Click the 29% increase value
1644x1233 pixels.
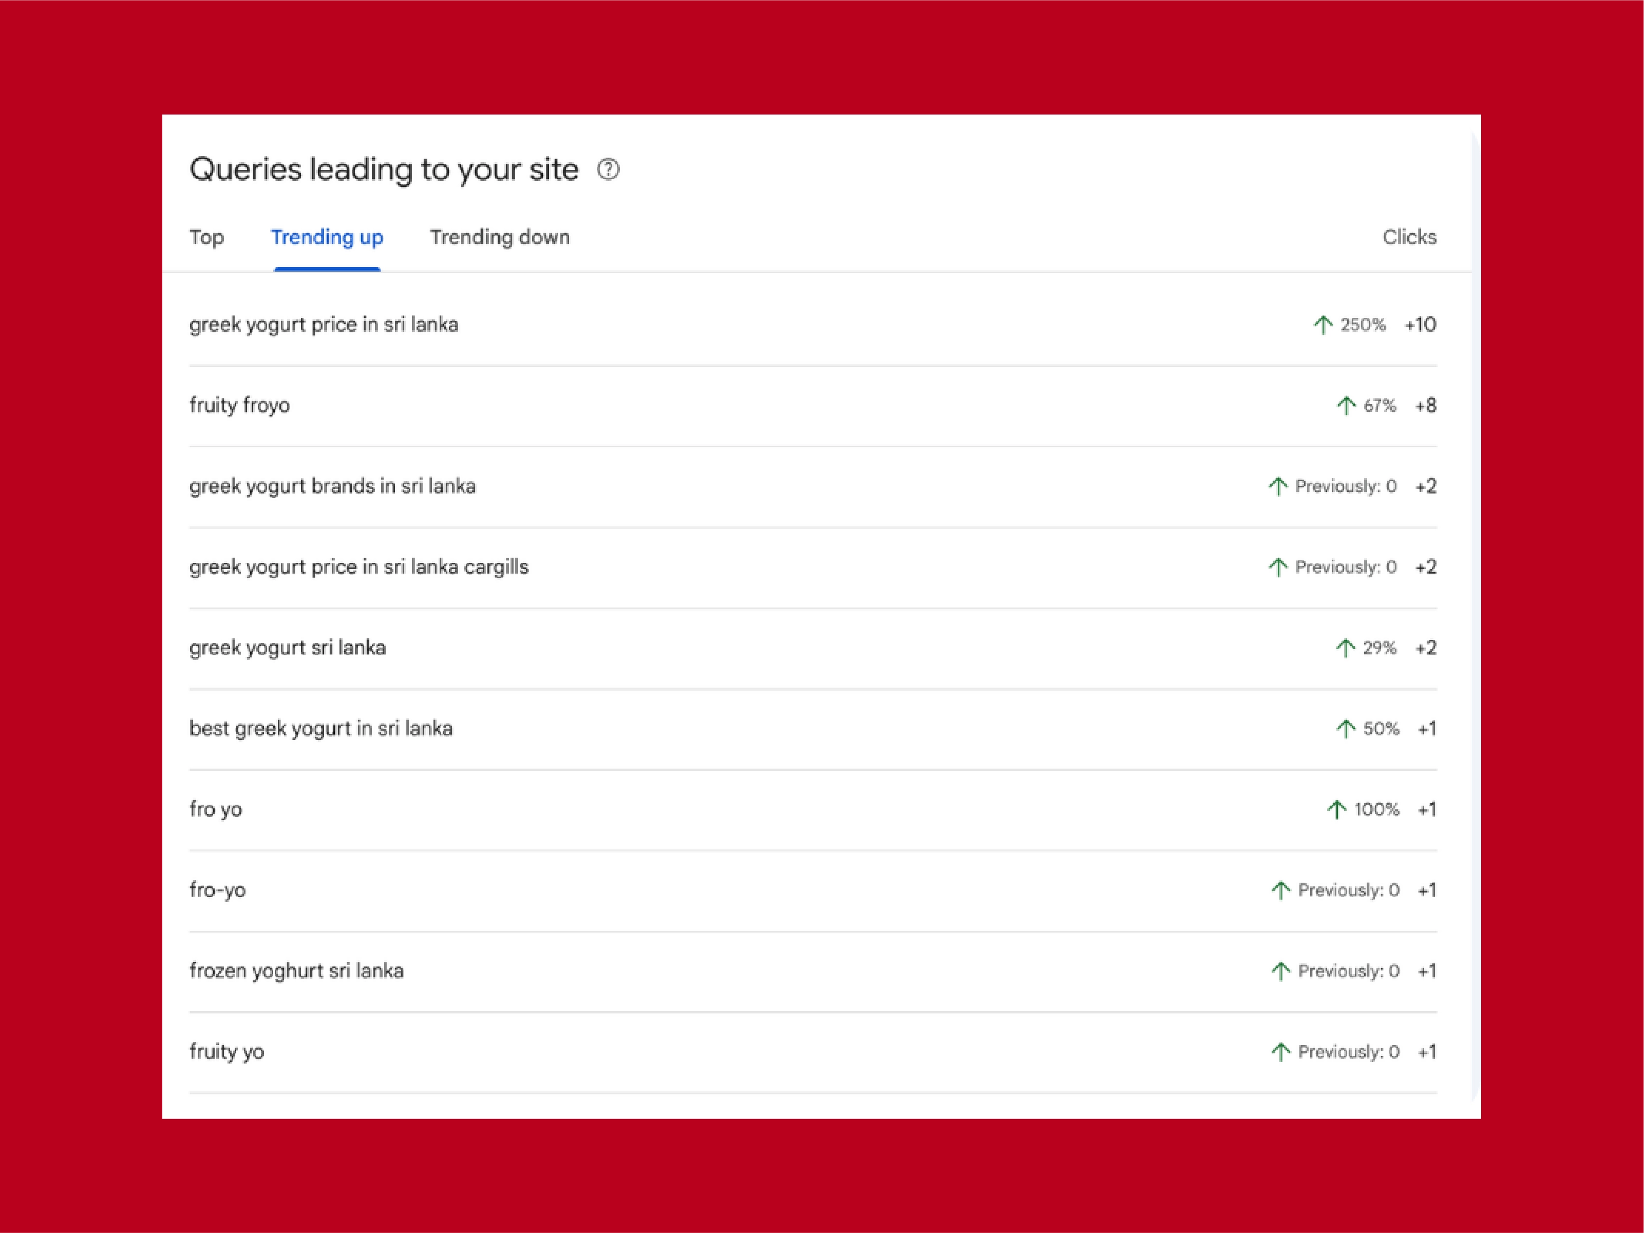1380,648
